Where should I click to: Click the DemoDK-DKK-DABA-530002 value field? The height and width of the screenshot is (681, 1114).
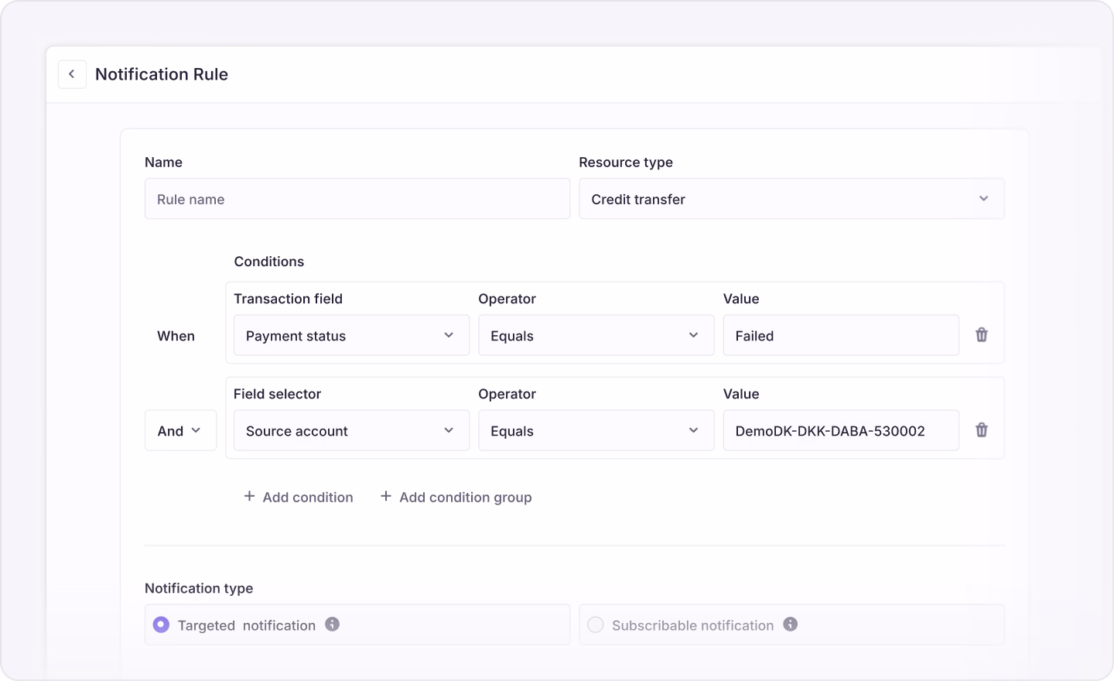841,430
